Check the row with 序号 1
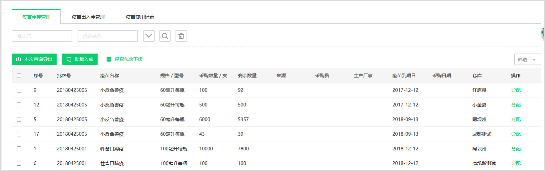 19,149
